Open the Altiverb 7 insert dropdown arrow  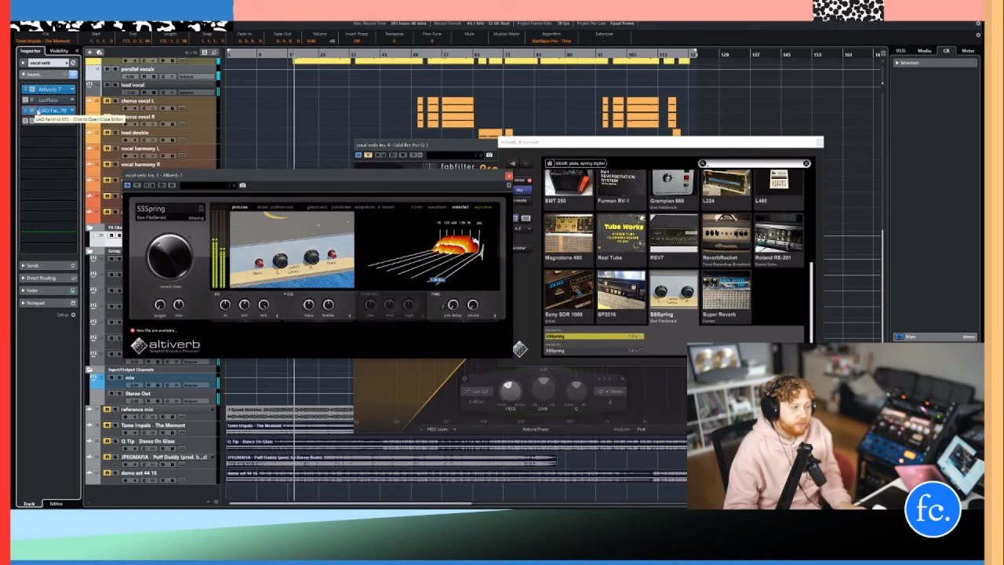coord(72,89)
